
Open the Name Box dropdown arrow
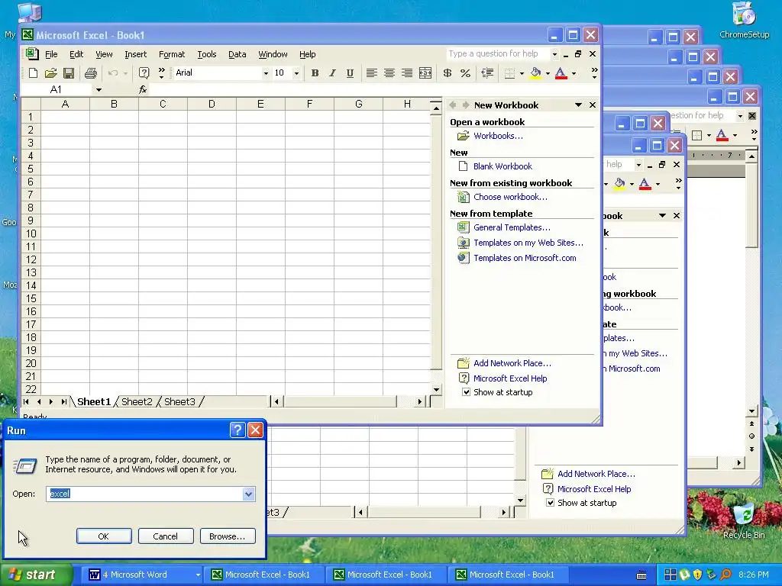point(99,90)
